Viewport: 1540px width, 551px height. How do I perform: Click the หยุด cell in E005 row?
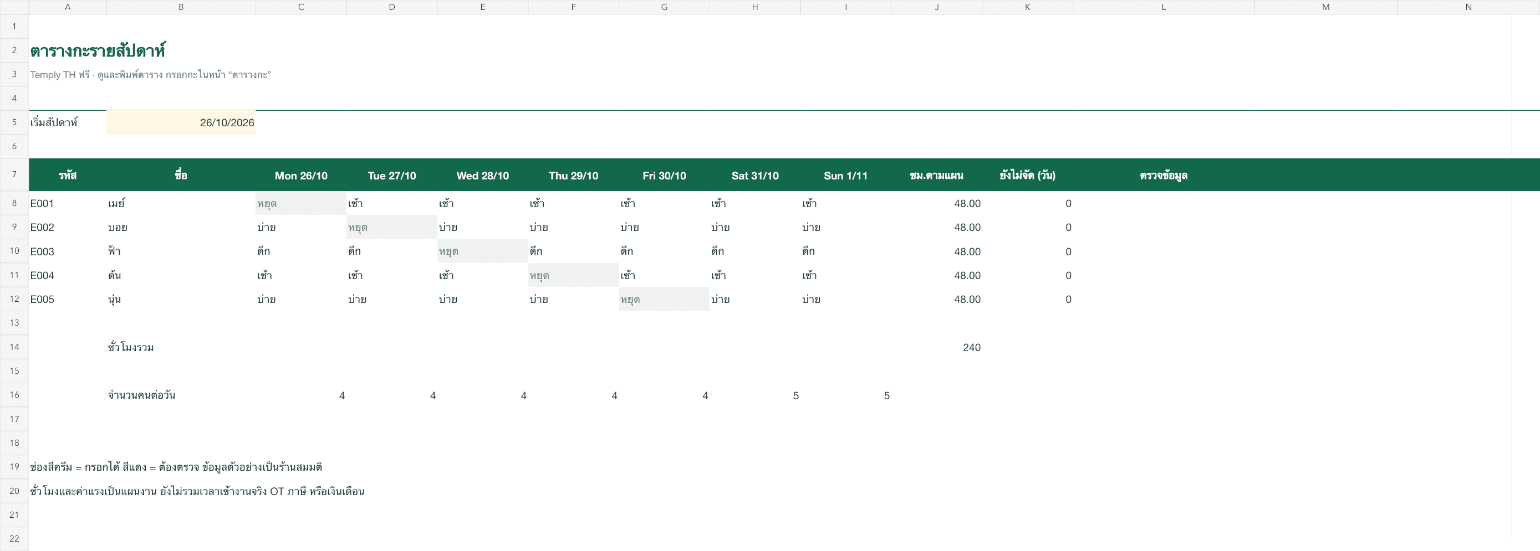click(x=664, y=299)
